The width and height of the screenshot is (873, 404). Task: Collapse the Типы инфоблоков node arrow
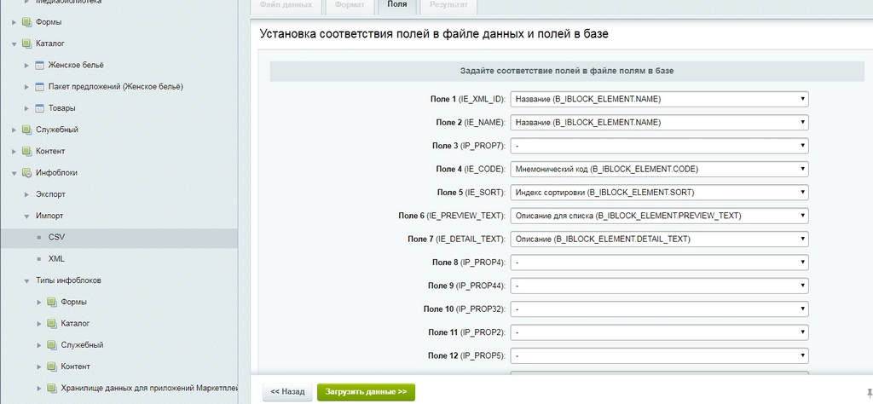[x=26, y=281]
